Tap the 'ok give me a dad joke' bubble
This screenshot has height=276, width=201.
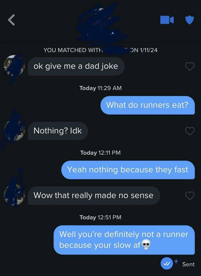click(x=76, y=66)
